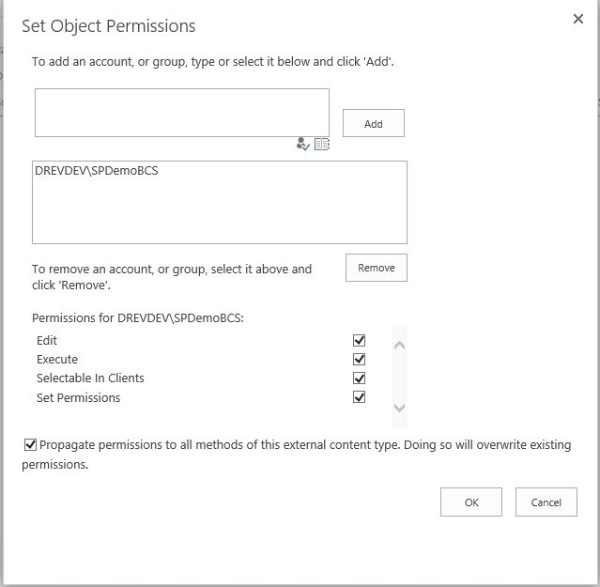Uncheck the Set Permissions checkbox
This screenshot has height=587, width=600.
tap(359, 397)
